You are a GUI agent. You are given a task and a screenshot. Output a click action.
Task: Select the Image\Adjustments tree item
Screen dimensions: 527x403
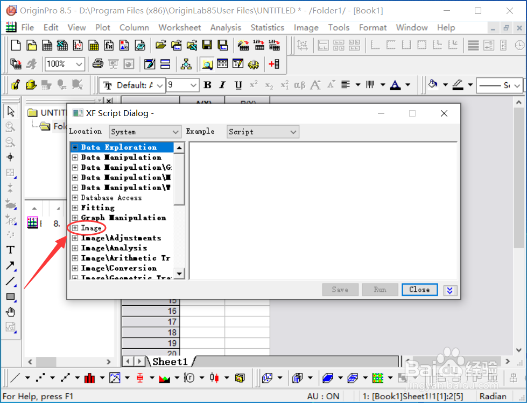(x=121, y=238)
